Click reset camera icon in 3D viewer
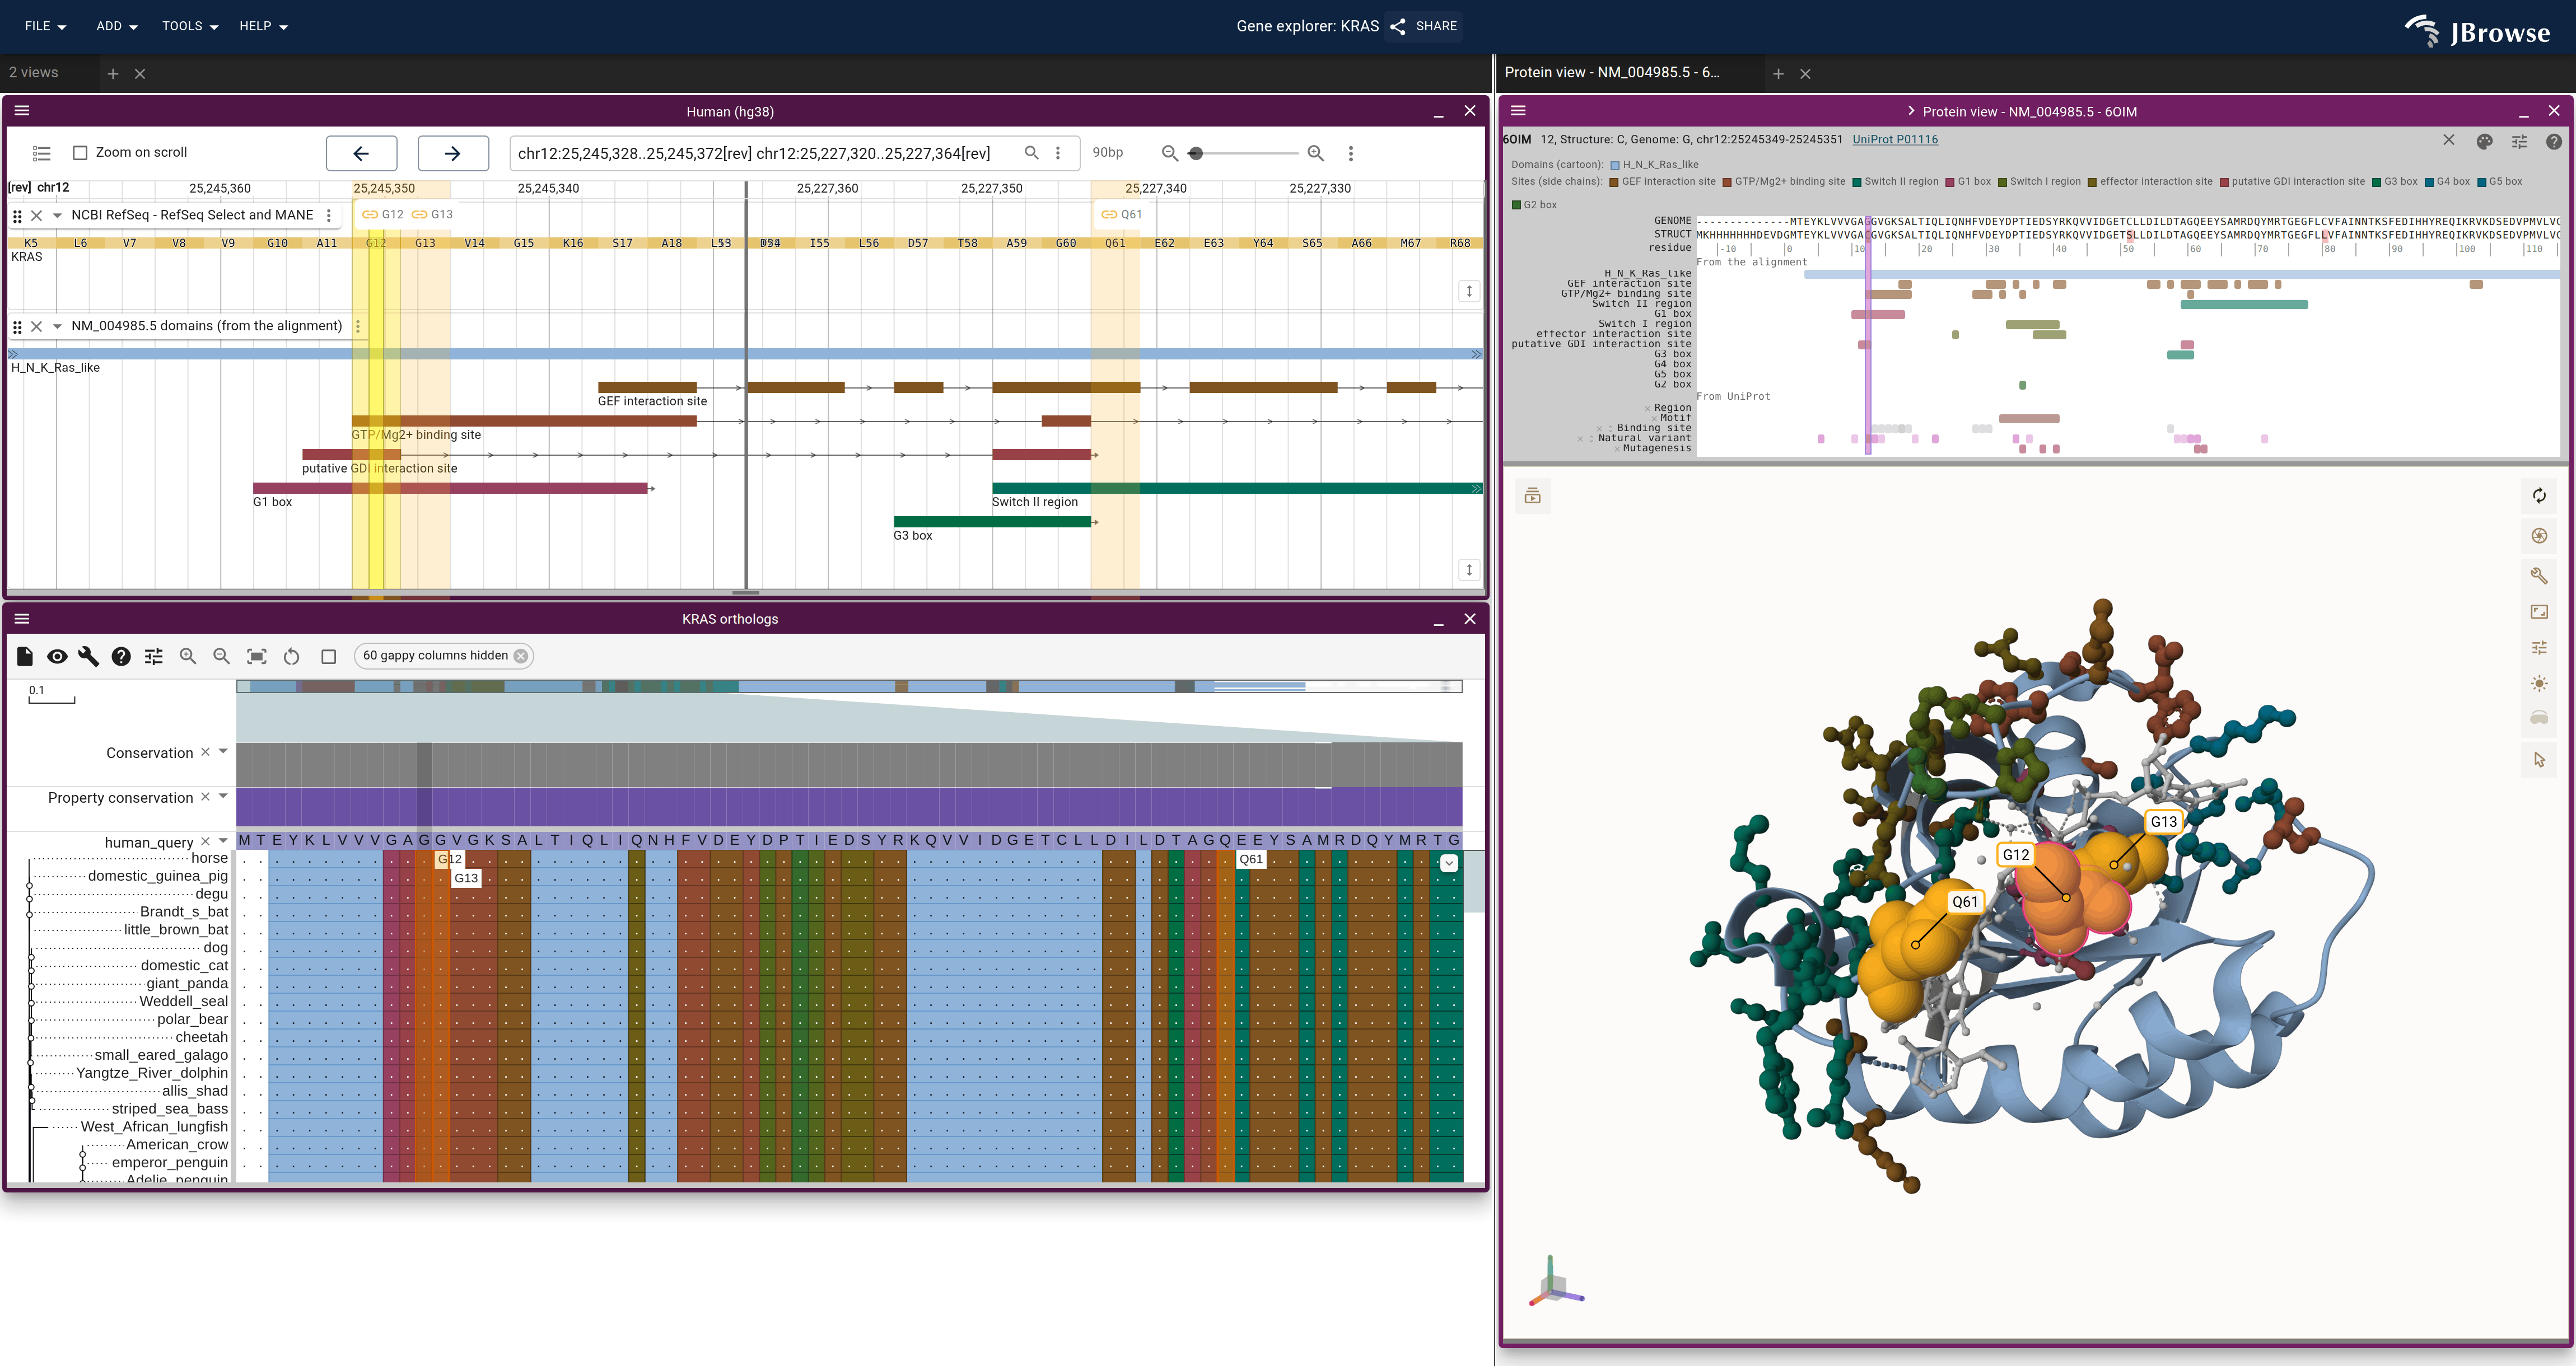The image size is (2576, 1366). [x=2539, y=495]
